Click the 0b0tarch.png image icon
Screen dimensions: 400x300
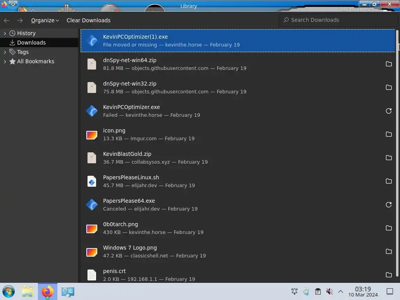tap(92, 229)
